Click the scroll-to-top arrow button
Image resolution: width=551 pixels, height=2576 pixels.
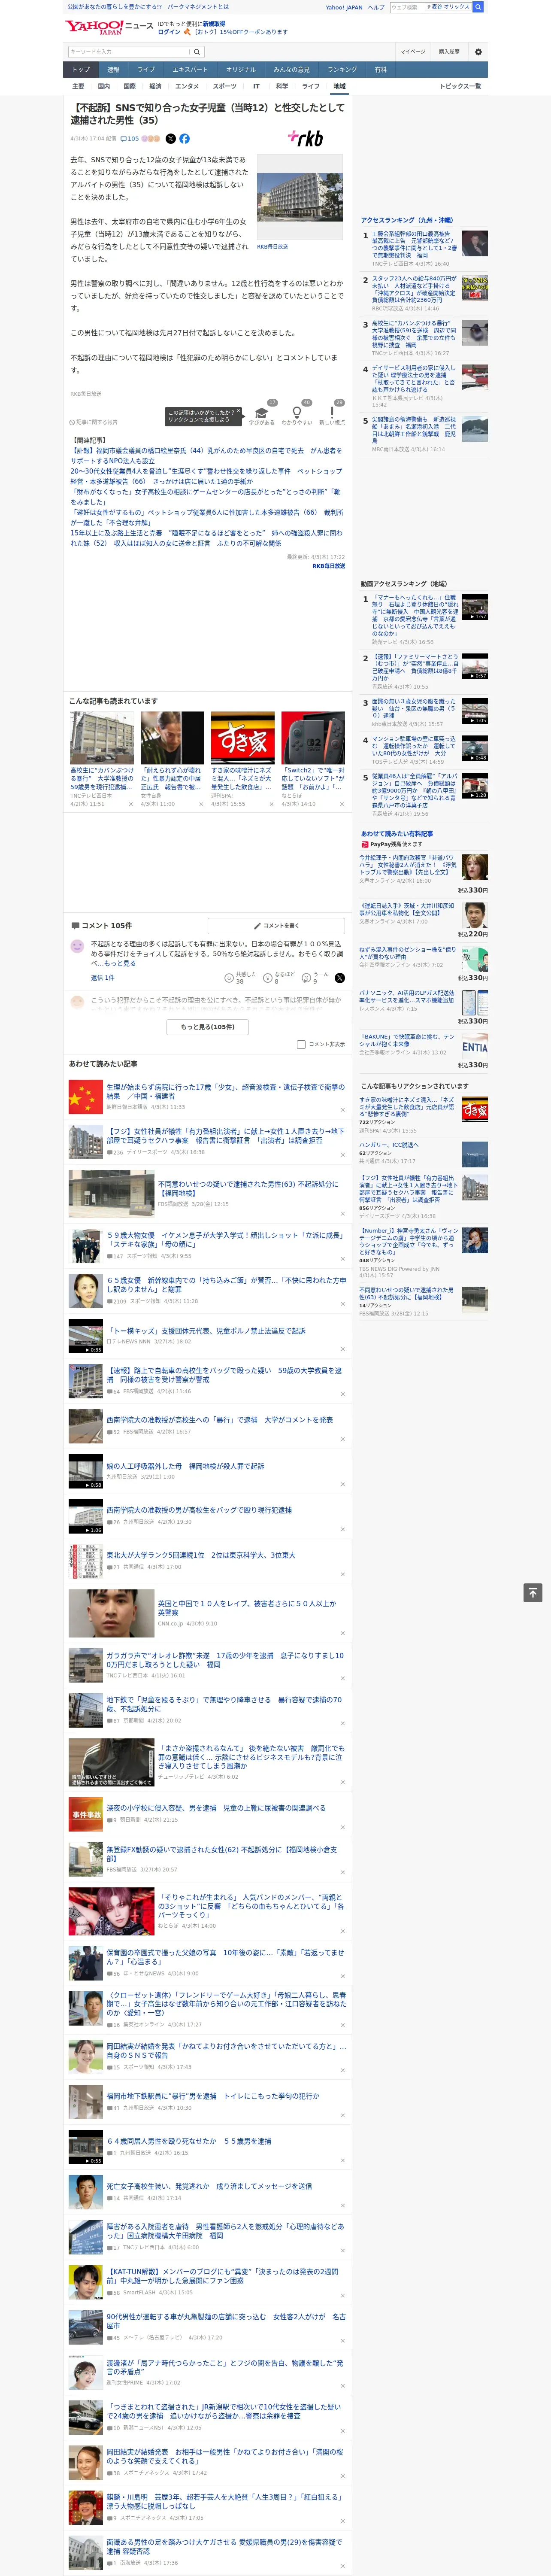[533, 1593]
